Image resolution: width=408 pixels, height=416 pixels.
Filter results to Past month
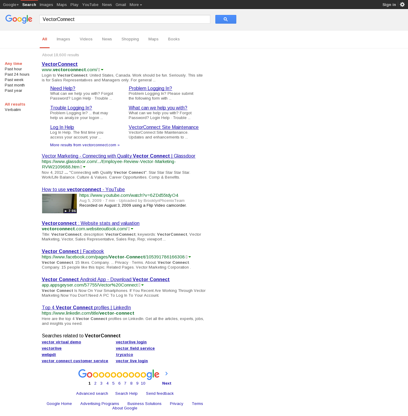15,85
